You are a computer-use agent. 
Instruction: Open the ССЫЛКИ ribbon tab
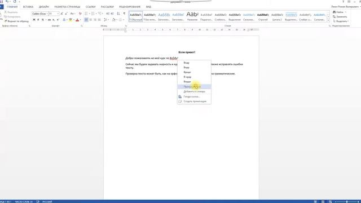pos(90,7)
